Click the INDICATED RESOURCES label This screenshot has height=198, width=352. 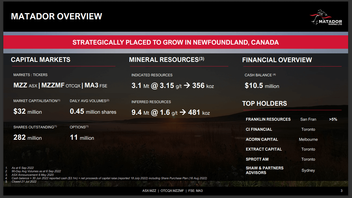(152, 75)
